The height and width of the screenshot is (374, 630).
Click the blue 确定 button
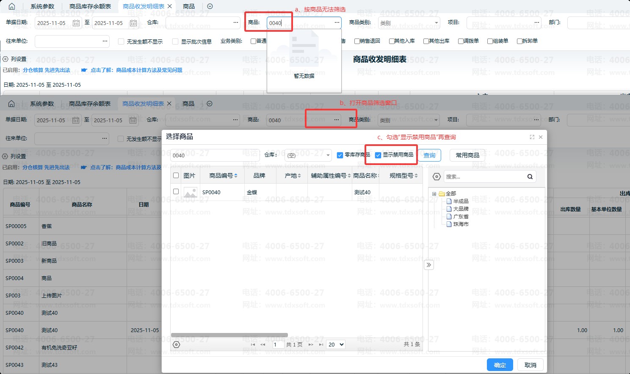[500, 365]
